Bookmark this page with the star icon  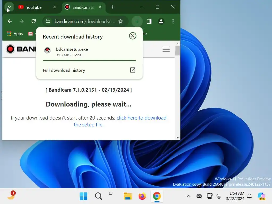[121, 21]
